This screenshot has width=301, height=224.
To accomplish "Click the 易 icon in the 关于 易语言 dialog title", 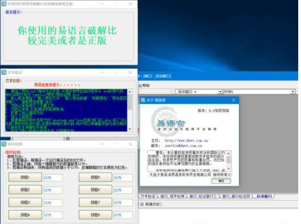I will (143, 100).
